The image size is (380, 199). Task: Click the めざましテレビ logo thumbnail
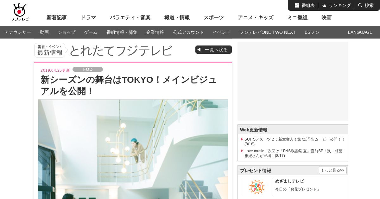pyautogui.click(x=257, y=187)
